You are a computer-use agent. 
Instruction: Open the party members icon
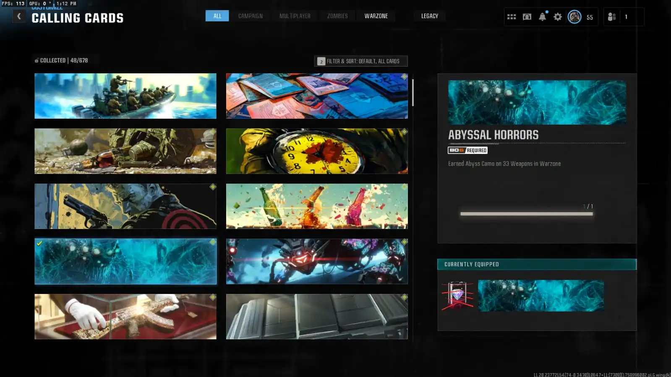612,17
